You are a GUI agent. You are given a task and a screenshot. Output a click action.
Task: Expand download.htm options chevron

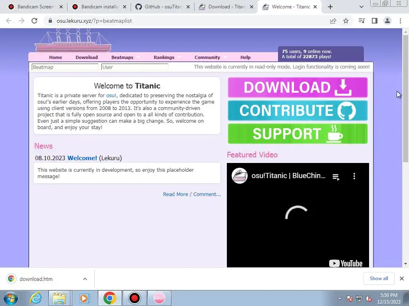85,279
